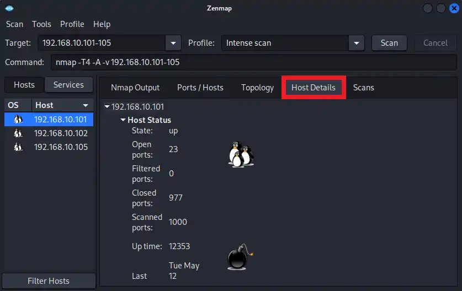The width and height of the screenshot is (462, 291).
Task: Click the Linux penguin icon for 192.168.10.102
Action: coord(18,133)
